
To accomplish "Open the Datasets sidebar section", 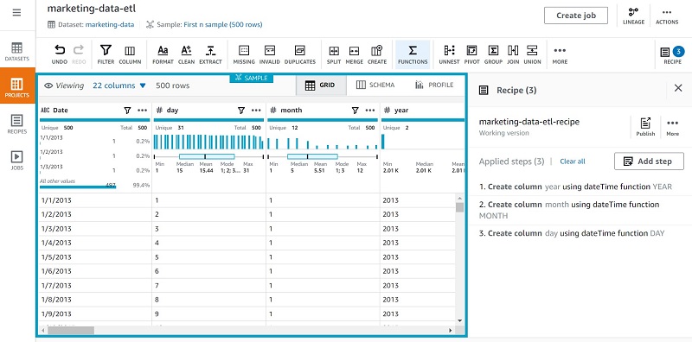I will 16,52.
